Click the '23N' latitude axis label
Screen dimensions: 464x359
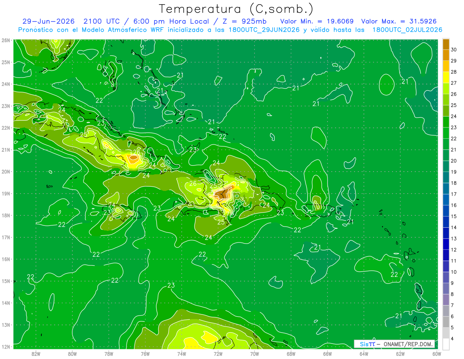6,106
